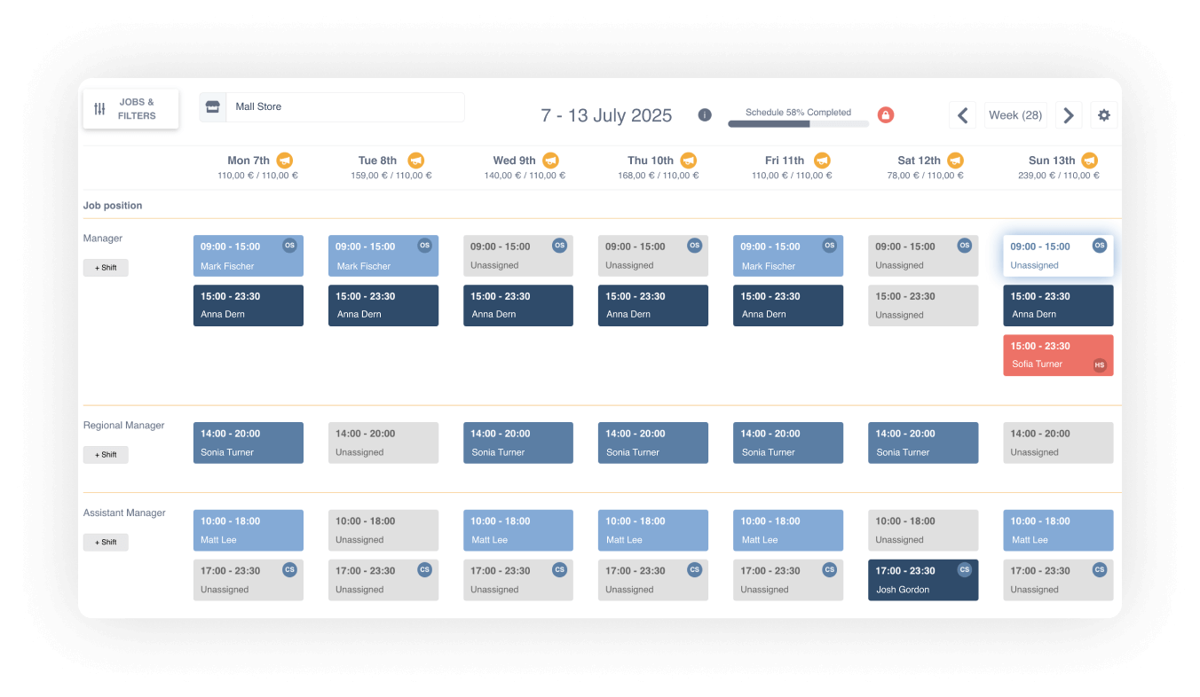Open Josh Gordon's Saturday 17:00 - 23:30 shift

(923, 580)
